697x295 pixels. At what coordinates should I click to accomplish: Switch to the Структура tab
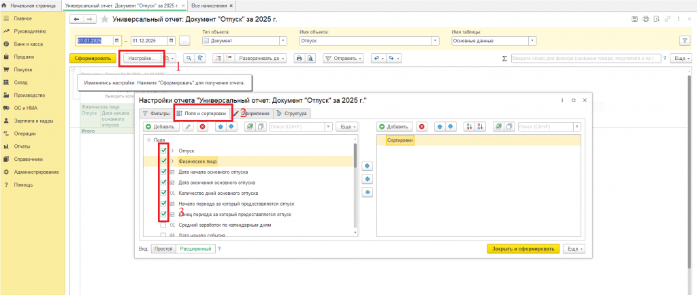pos(291,114)
